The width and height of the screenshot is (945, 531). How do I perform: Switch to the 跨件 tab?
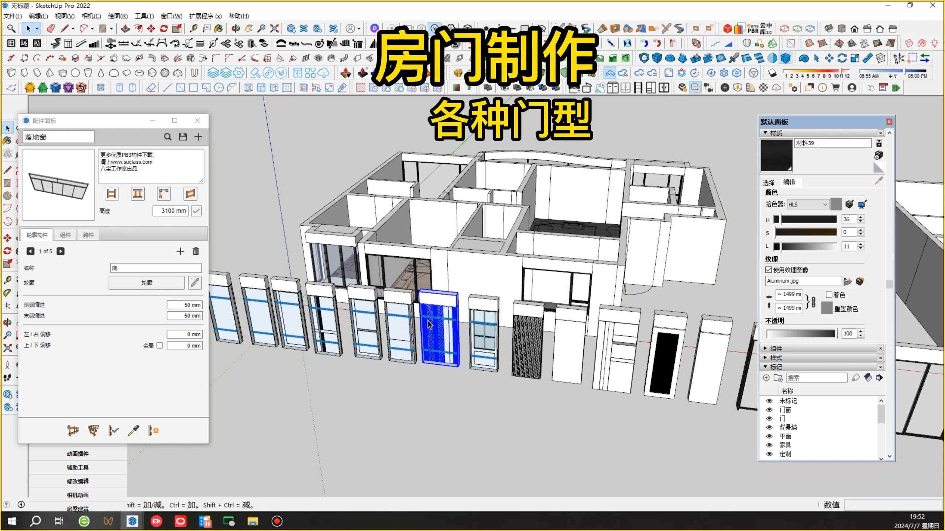click(x=88, y=235)
